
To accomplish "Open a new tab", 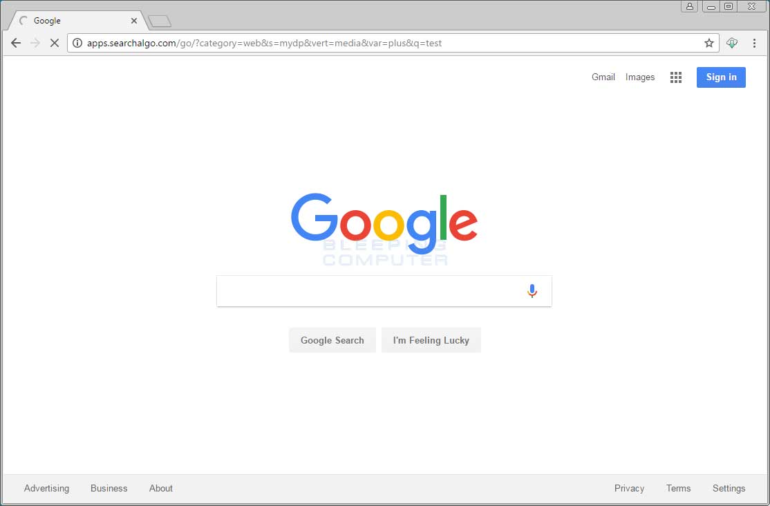I will coord(160,21).
